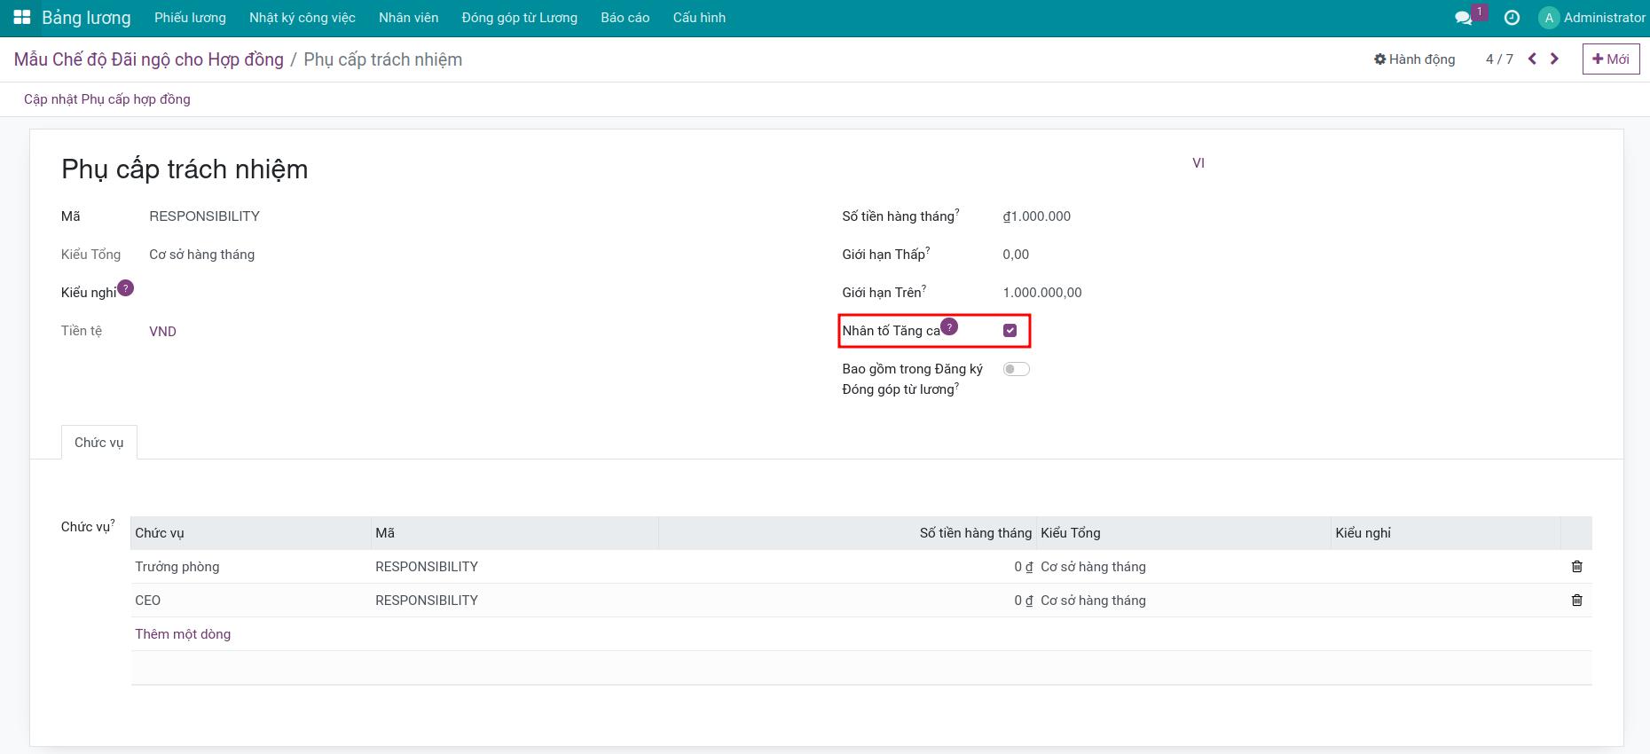Open Cấu hình menu
Image resolution: width=1650 pixels, height=754 pixels.
(x=699, y=18)
